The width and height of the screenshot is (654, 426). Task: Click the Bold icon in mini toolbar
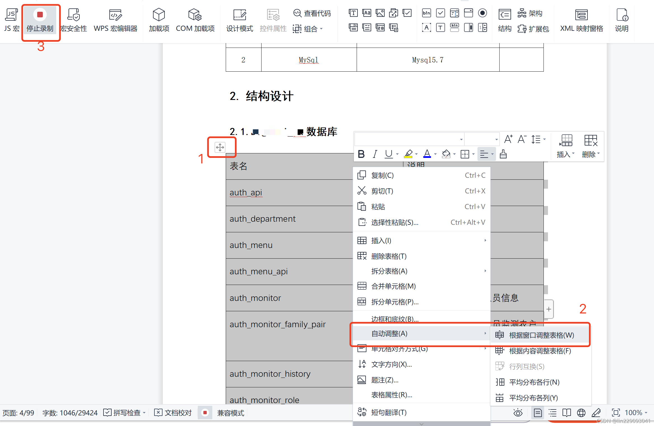(361, 154)
